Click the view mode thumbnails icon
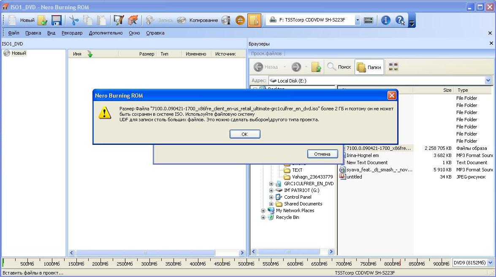Image resolution: width=496 pixels, height=277 pixels. [393, 67]
